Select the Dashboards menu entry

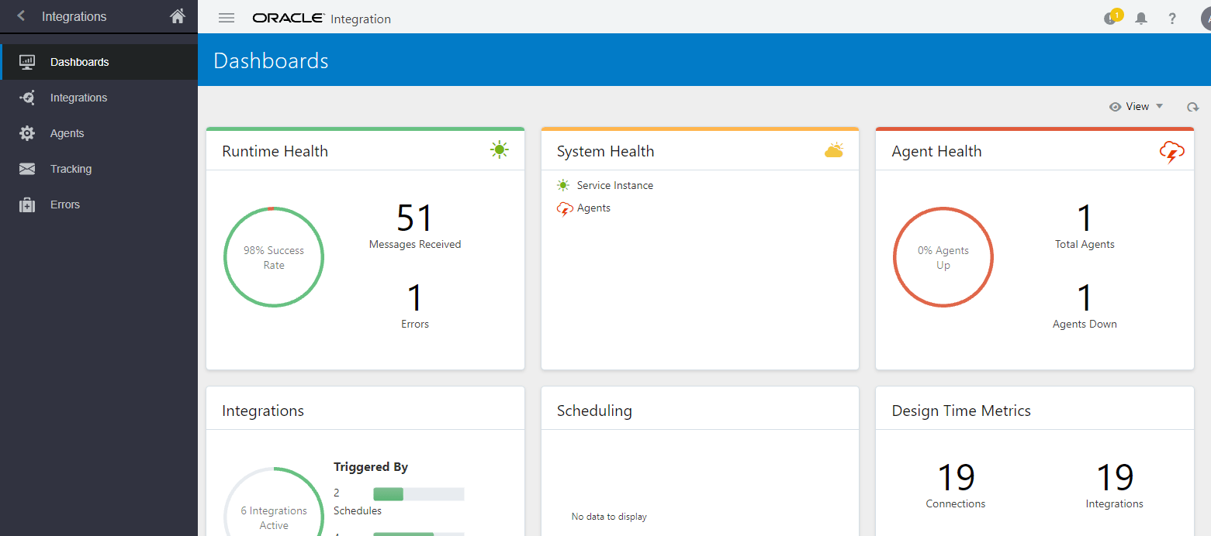[x=79, y=61]
